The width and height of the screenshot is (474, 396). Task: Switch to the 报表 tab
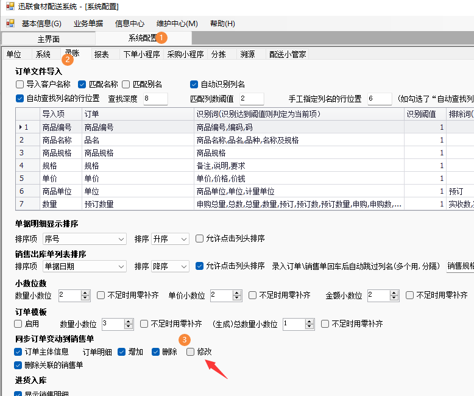coord(101,54)
